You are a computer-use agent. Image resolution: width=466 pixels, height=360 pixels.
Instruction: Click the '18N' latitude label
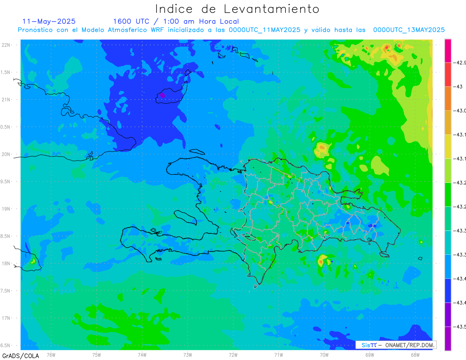click(x=6, y=263)
